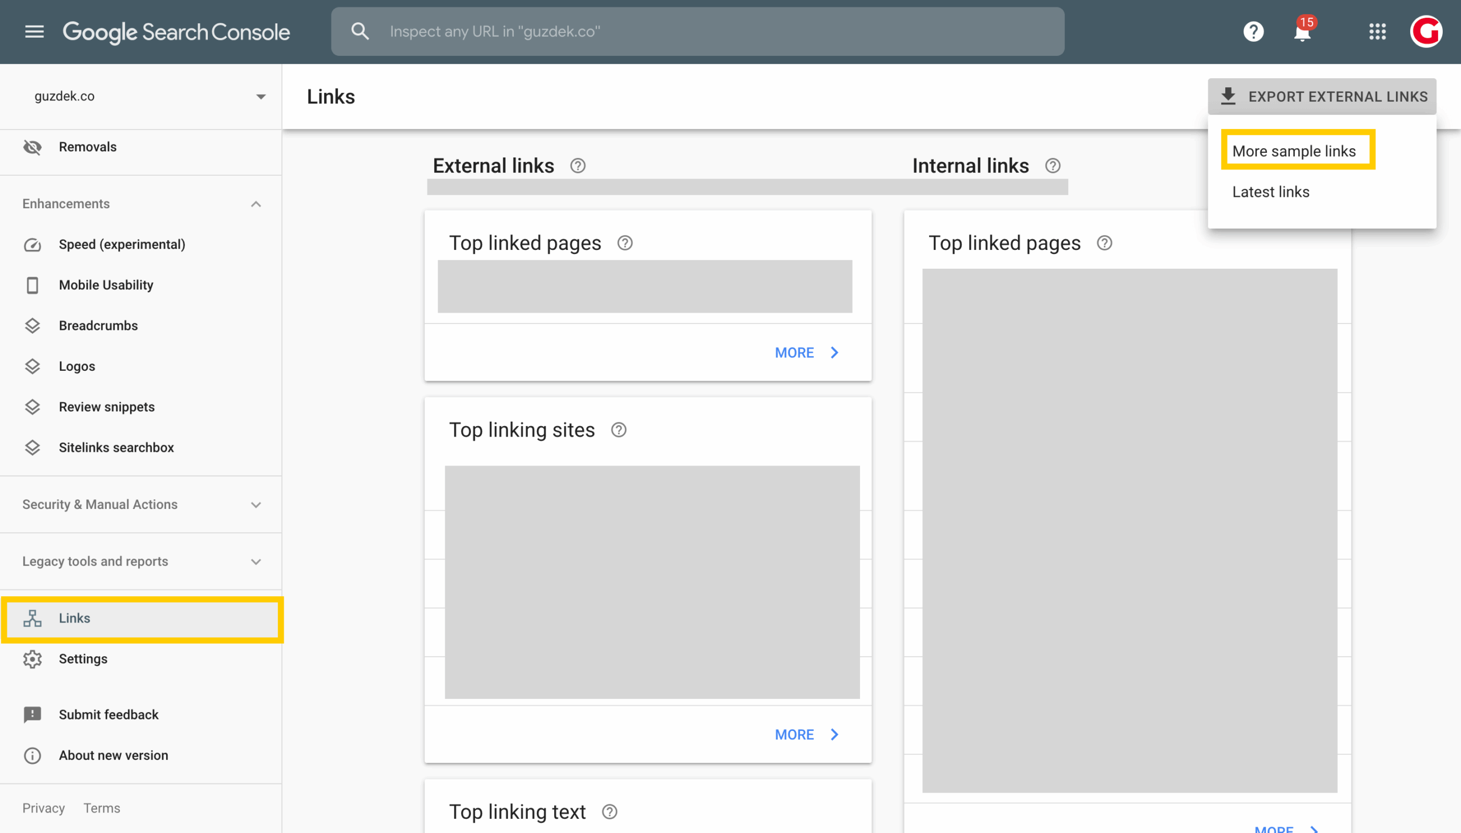Open the Removals report in sidebar
Screen dimensions: 1461x833
point(87,147)
